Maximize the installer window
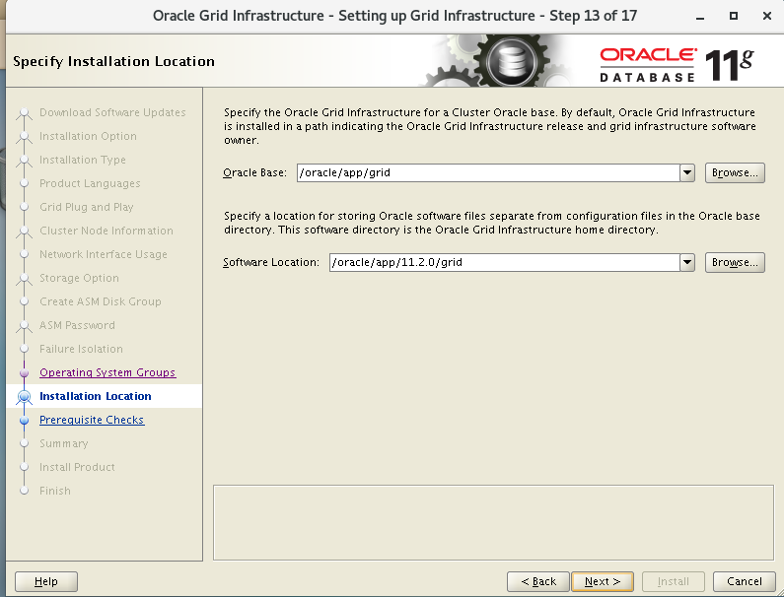The height and width of the screenshot is (597, 784). (x=734, y=16)
